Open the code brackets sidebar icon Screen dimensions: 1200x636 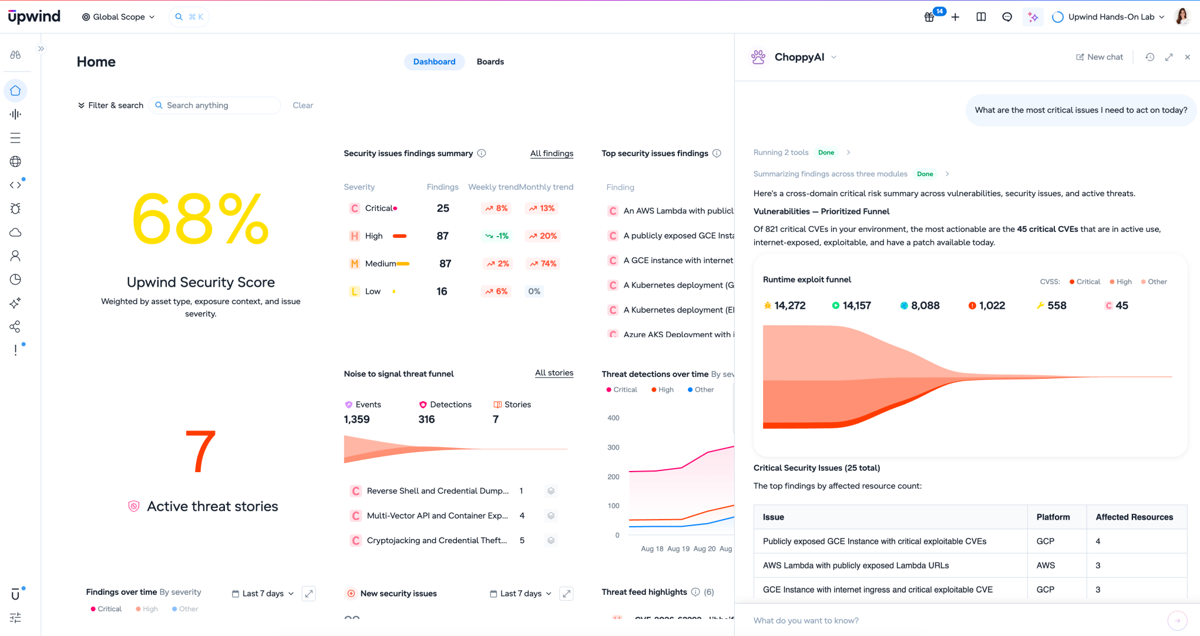(x=15, y=185)
